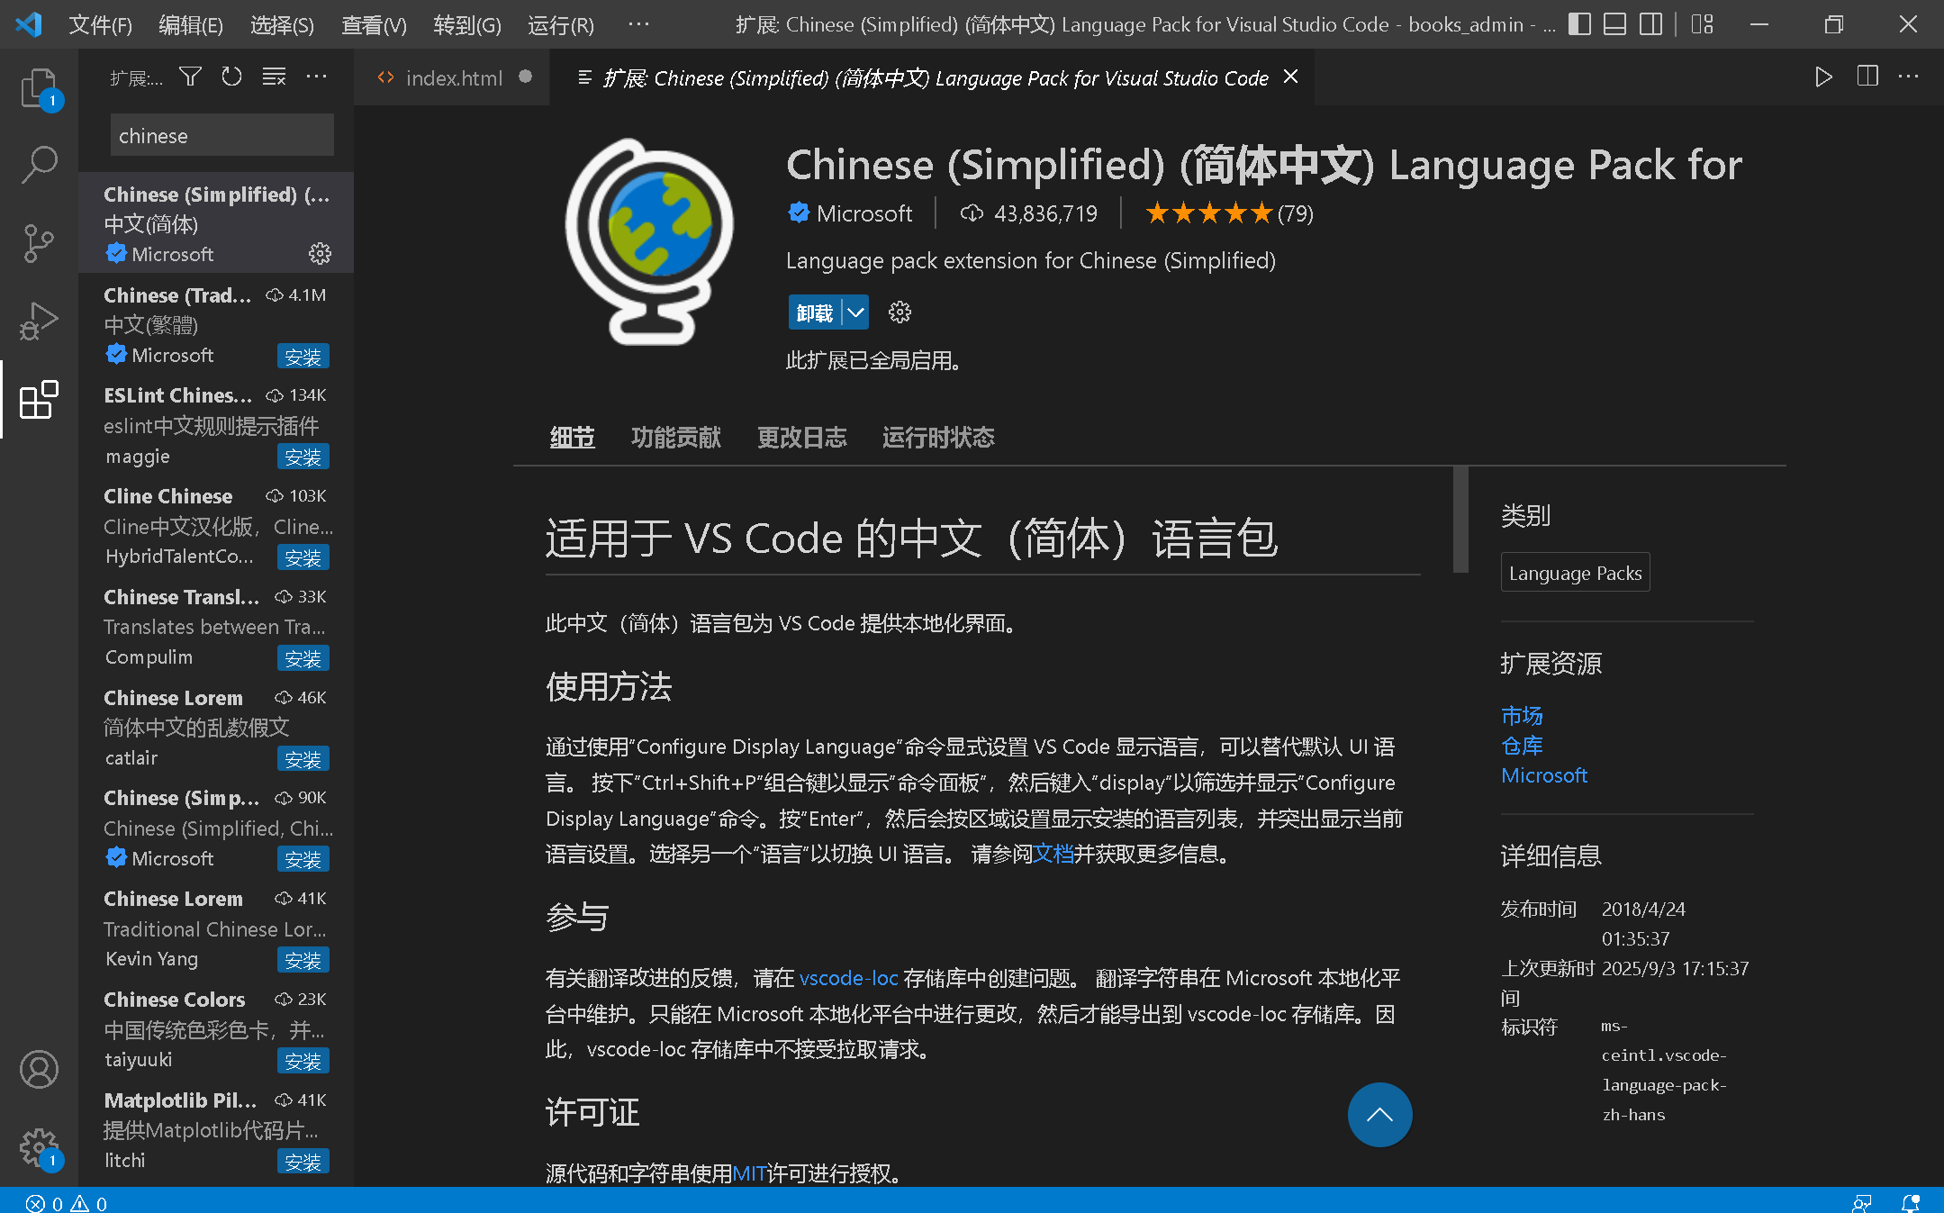Open the feedback icon in status bar
This screenshot has width=1944, height=1213.
click(x=1861, y=1203)
